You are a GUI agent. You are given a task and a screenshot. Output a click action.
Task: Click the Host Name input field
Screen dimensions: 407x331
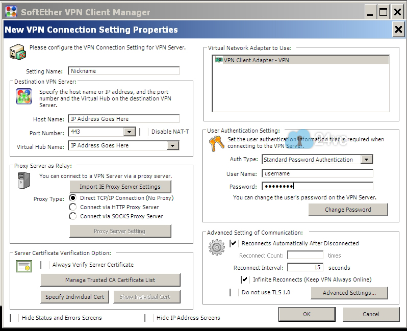(123, 119)
